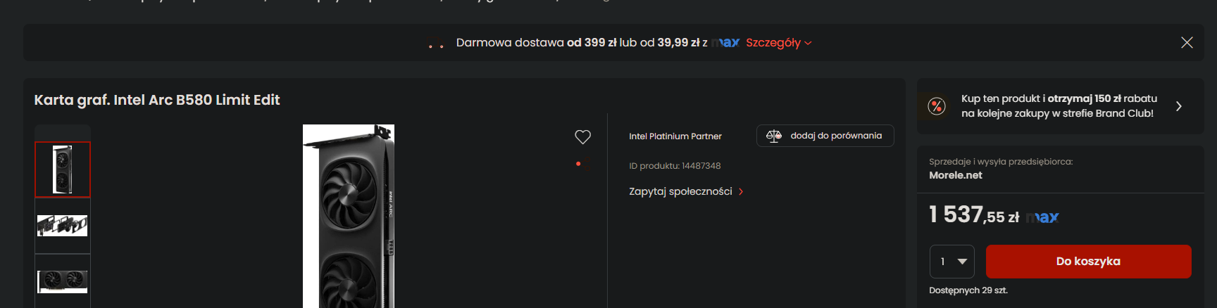Click the comparison scales icon

coord(773,136)
